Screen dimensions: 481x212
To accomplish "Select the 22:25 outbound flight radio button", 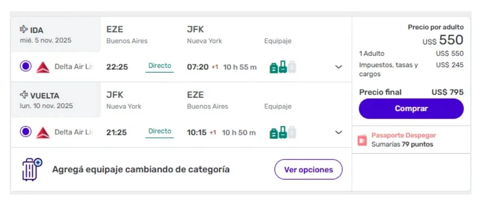I will point(26,66).
